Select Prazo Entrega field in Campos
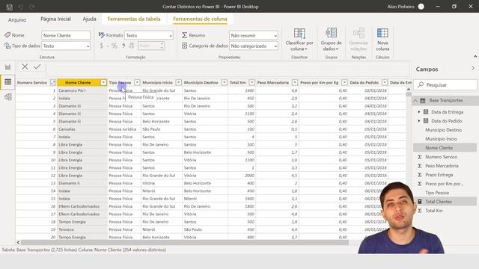Screen dimensions: 479x269 click(x=439, y=175)
